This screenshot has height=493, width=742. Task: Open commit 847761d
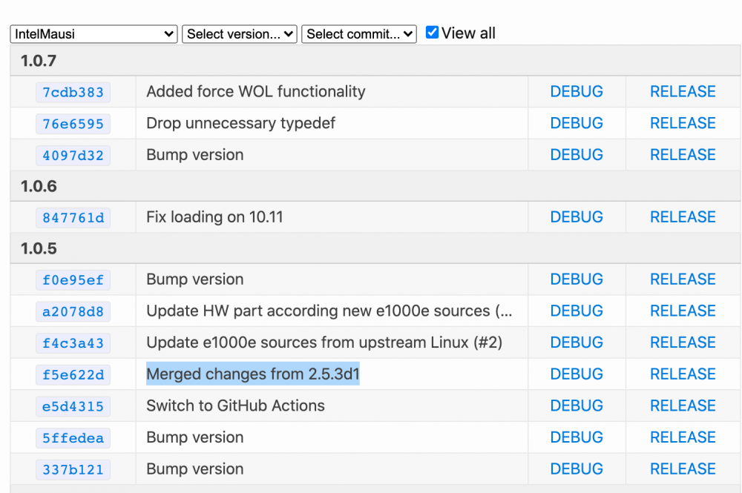click(x=73, y=218)
